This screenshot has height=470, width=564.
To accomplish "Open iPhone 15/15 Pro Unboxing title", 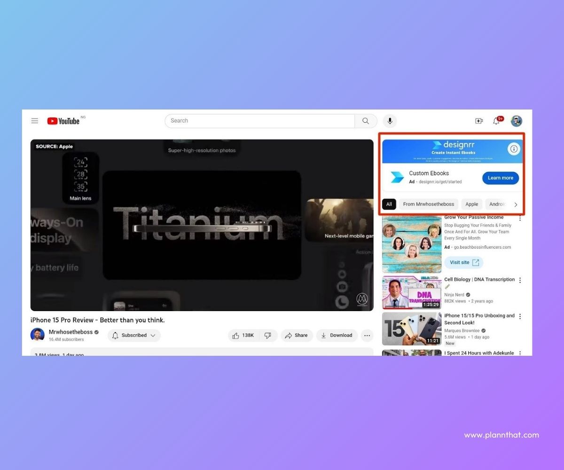I will [479, 319].
